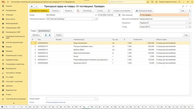194x109 pixels.
Task: Open structural unit selection ellipsis
Action: (94, 19)
